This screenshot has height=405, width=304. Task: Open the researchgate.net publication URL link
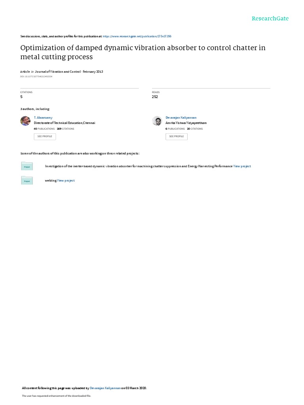(x=137, y=36)
